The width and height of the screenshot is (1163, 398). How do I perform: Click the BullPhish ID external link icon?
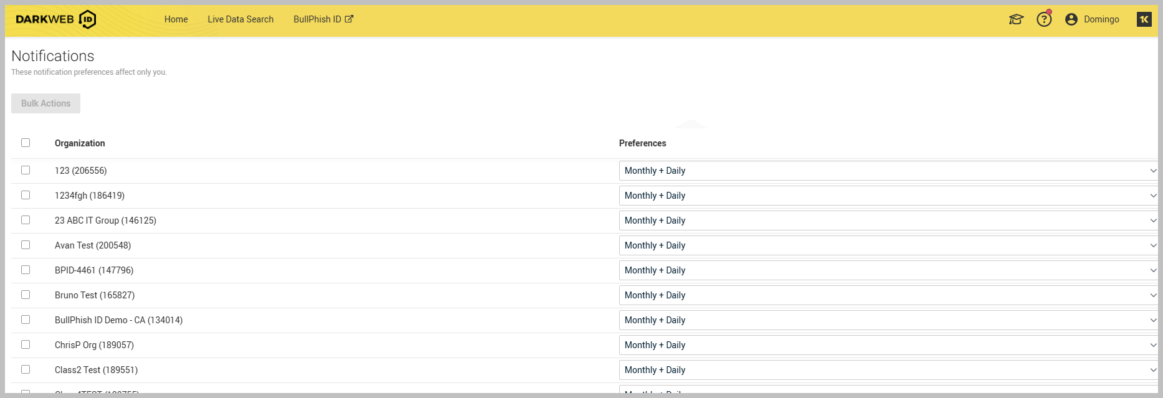[349, 19]
